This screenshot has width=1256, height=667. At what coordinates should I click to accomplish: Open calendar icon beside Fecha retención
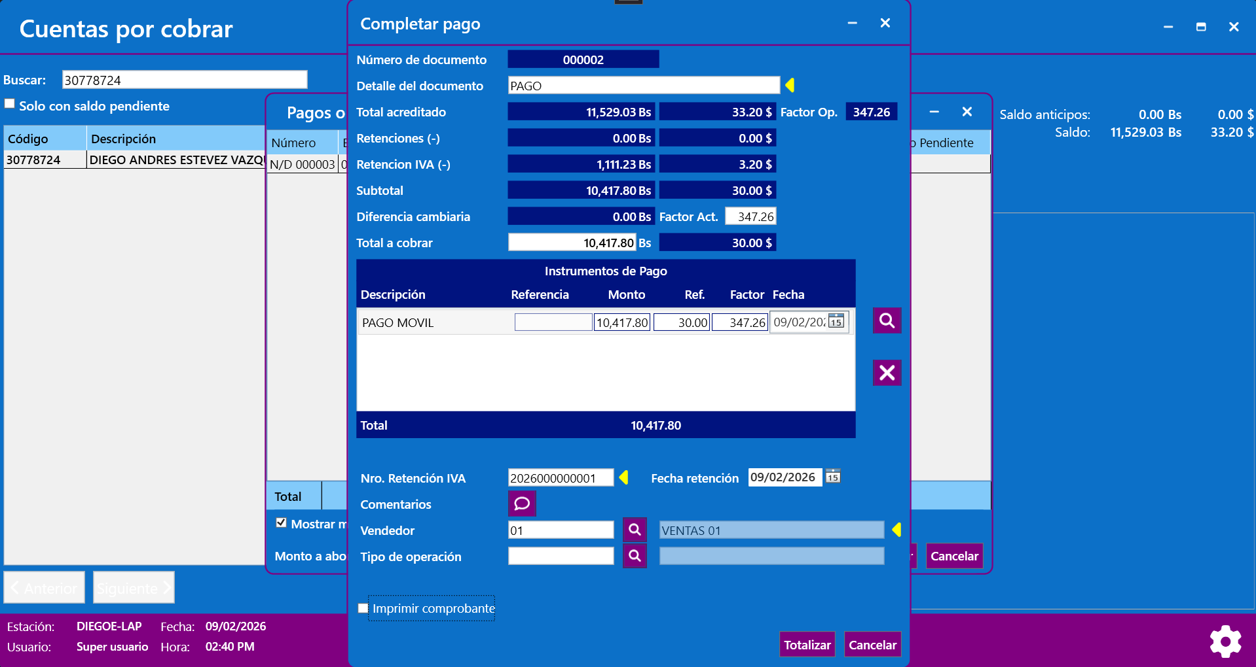(x=832, y=477)
